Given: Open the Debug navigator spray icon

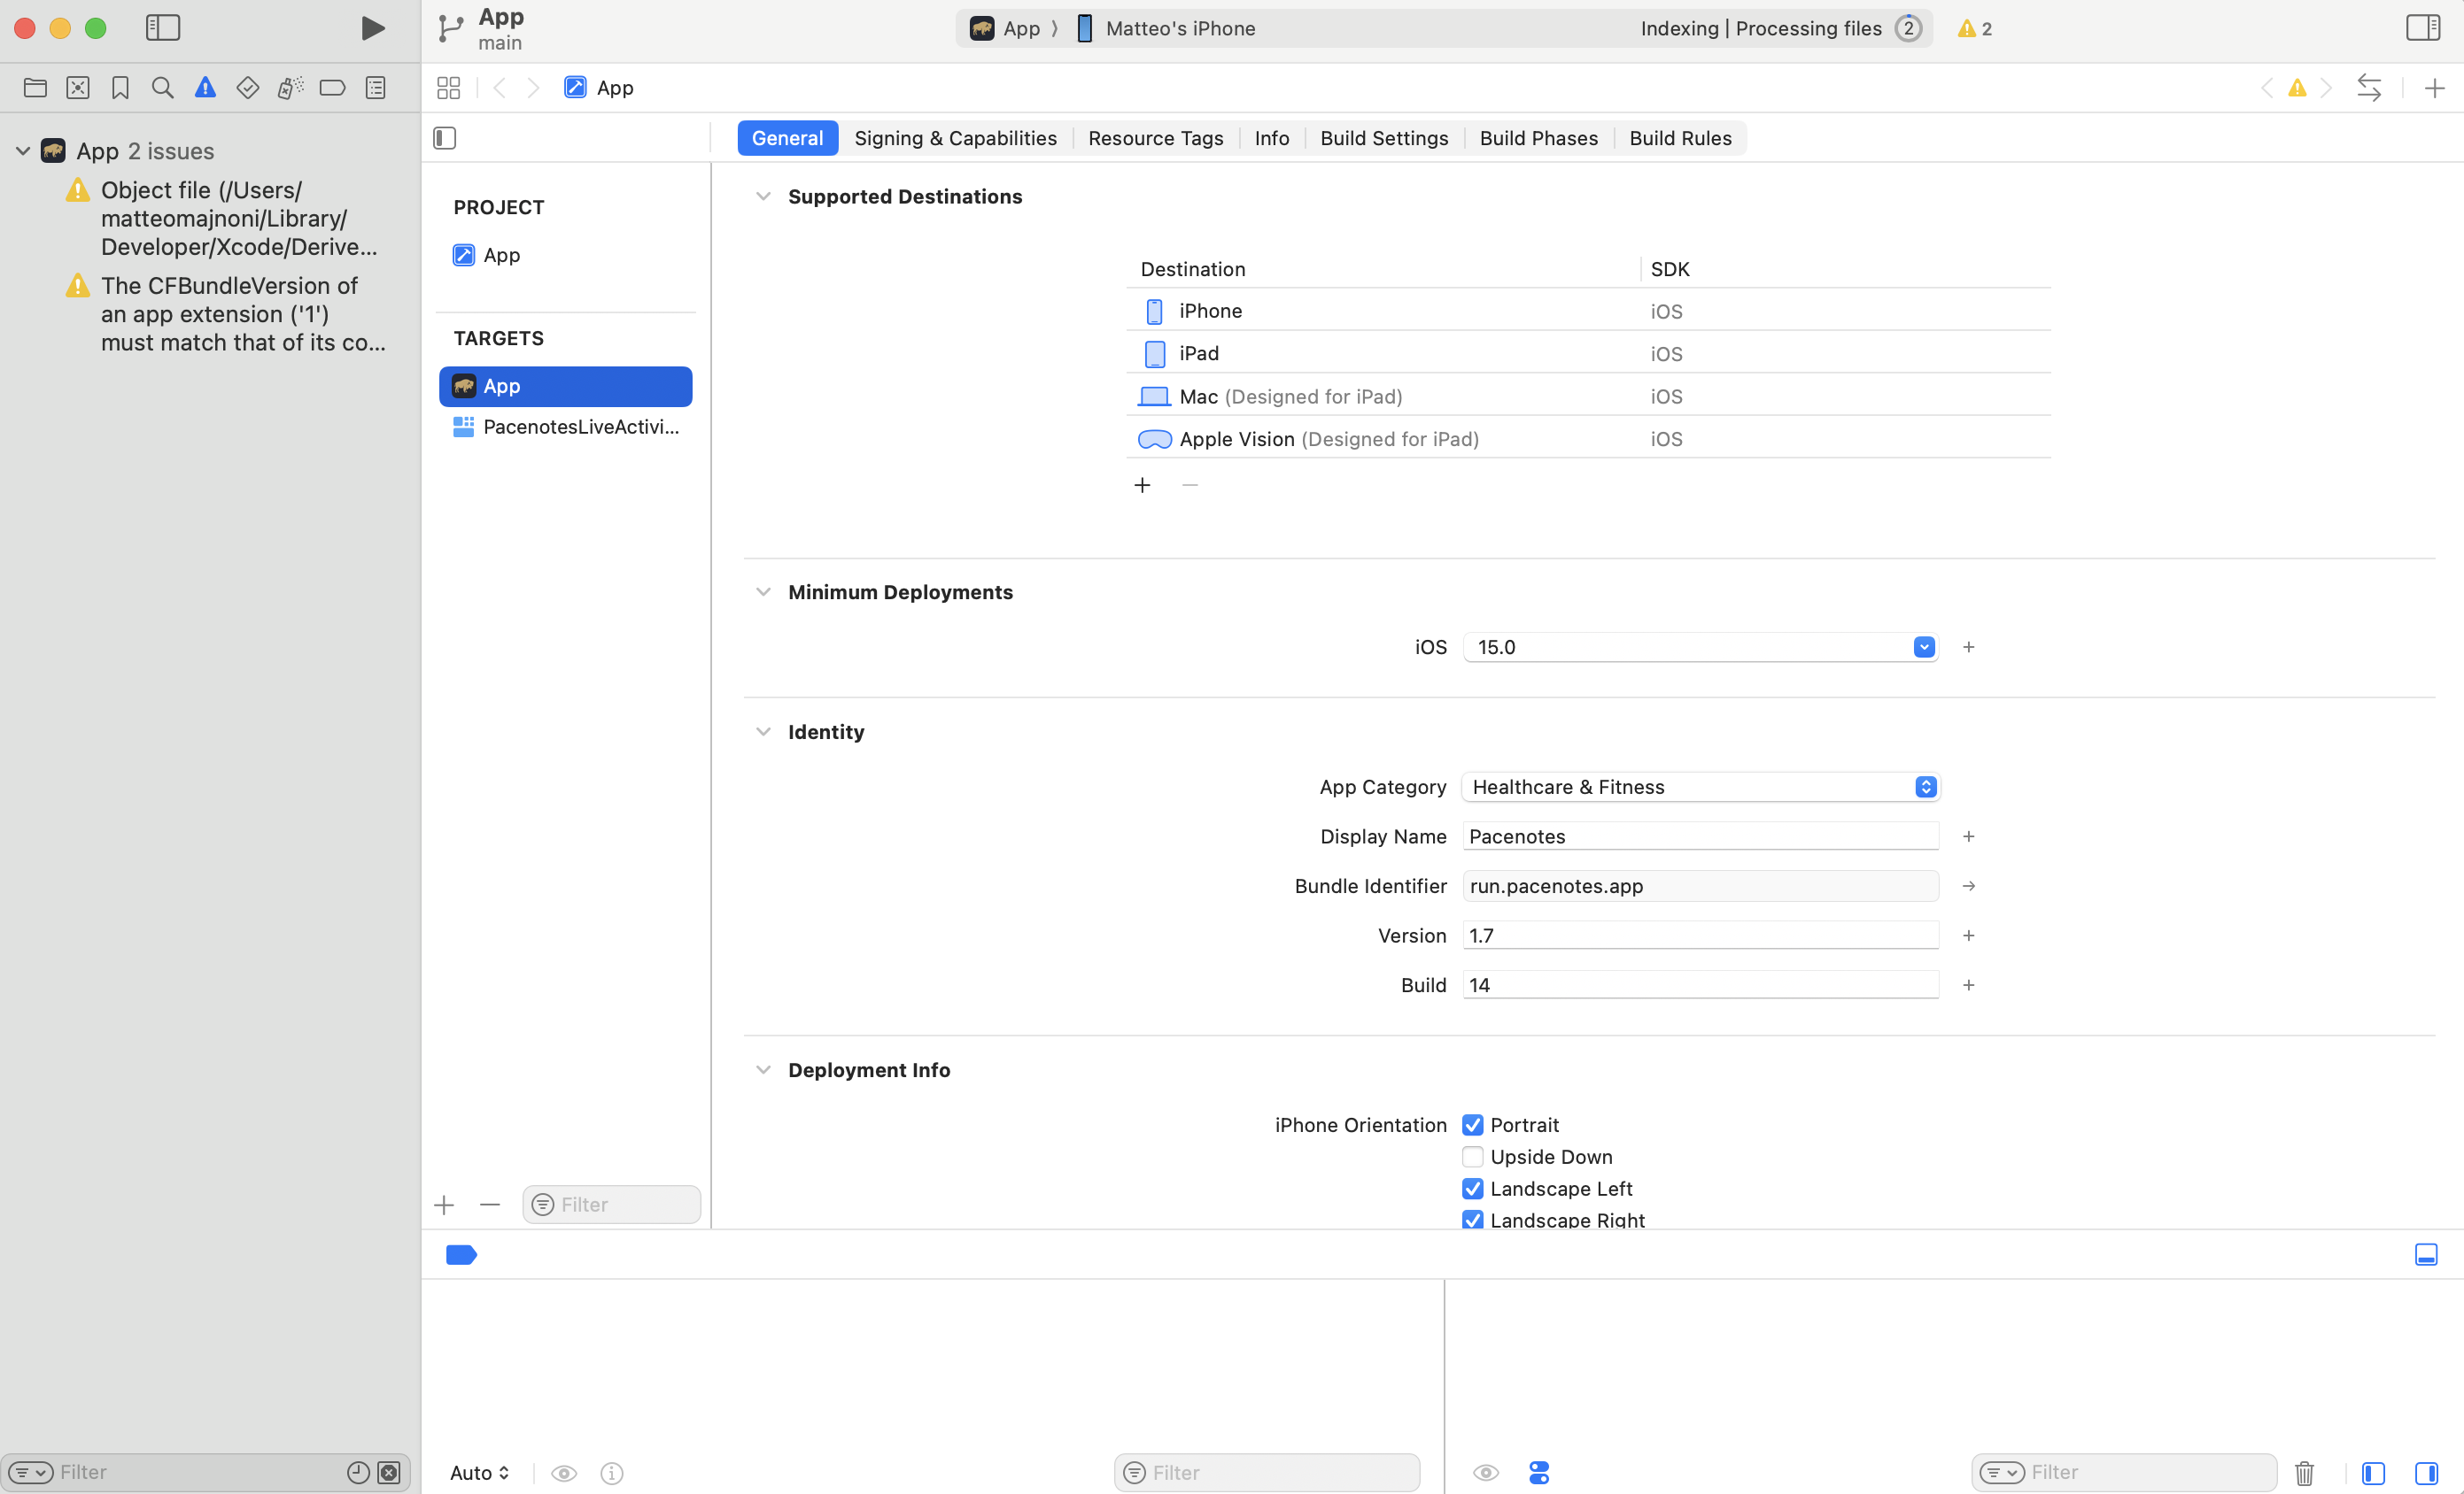Looking at the screenshot, I should coord(290,88).
